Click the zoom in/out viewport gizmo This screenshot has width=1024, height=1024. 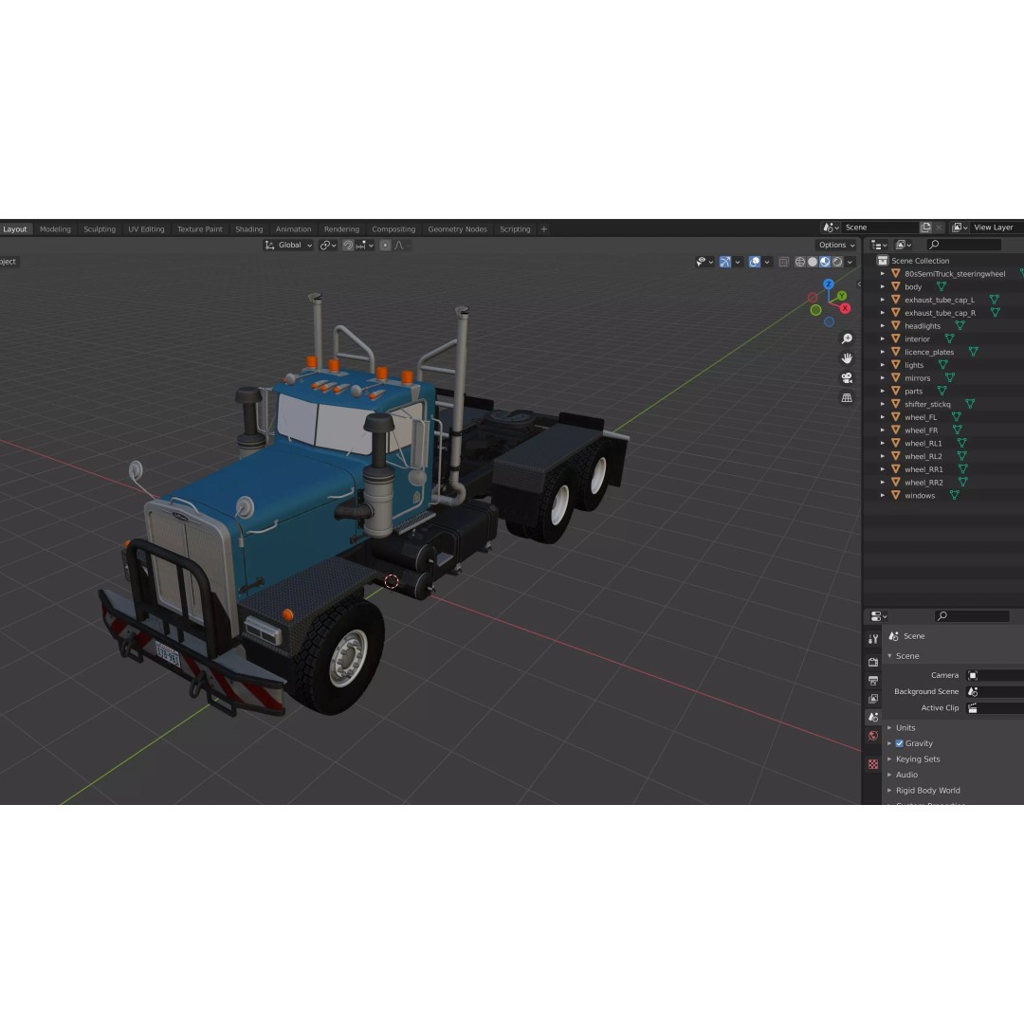point(847,338)
